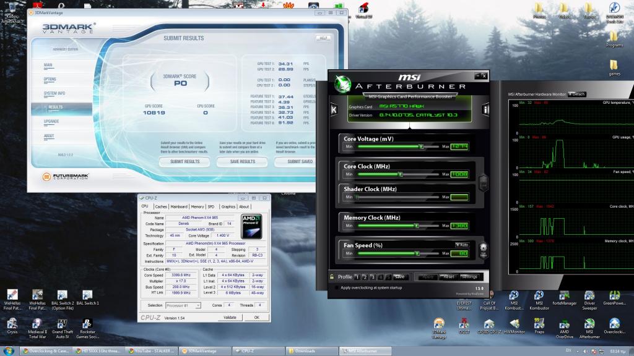Save the current Afterburner profile
The height and width of the screenshot is (356, 634).
(399, 277)
